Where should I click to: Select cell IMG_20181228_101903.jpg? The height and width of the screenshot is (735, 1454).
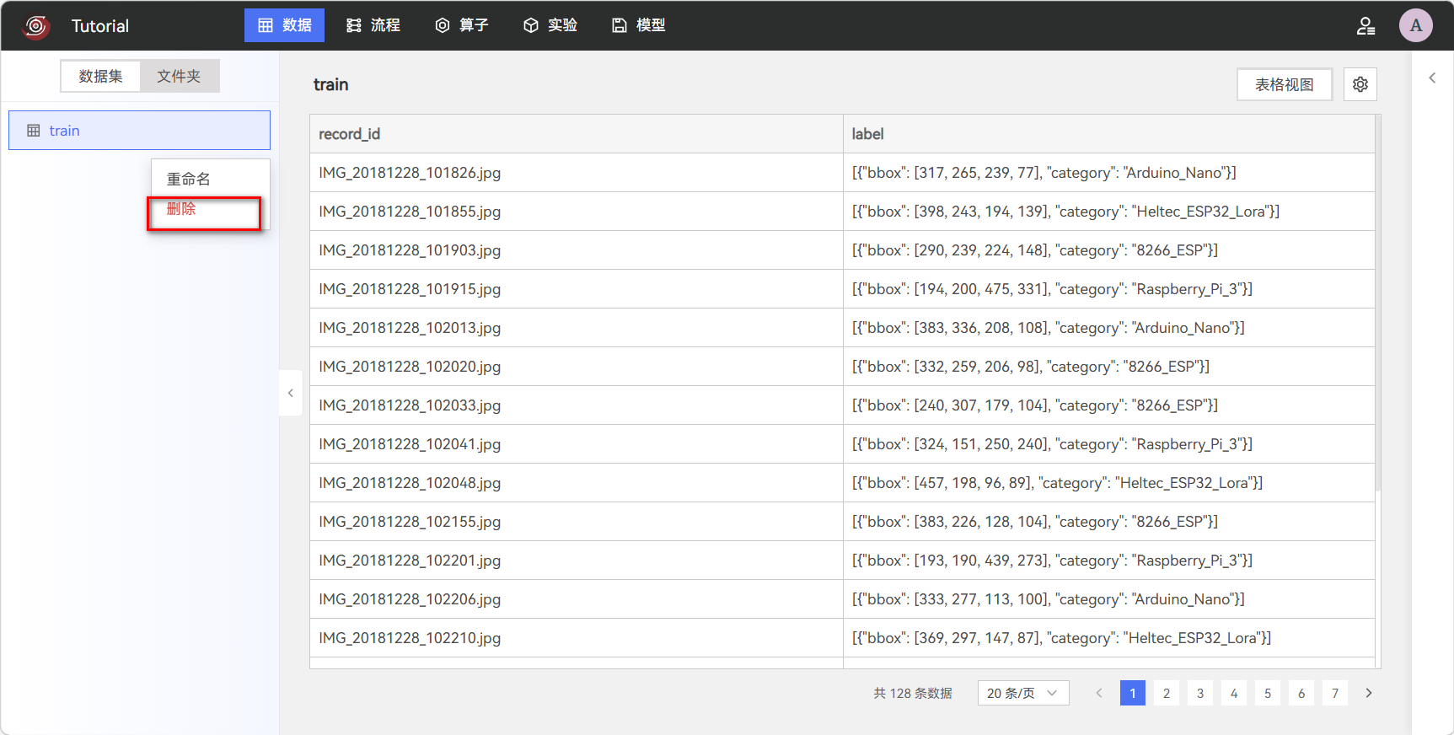pos(577,250)
